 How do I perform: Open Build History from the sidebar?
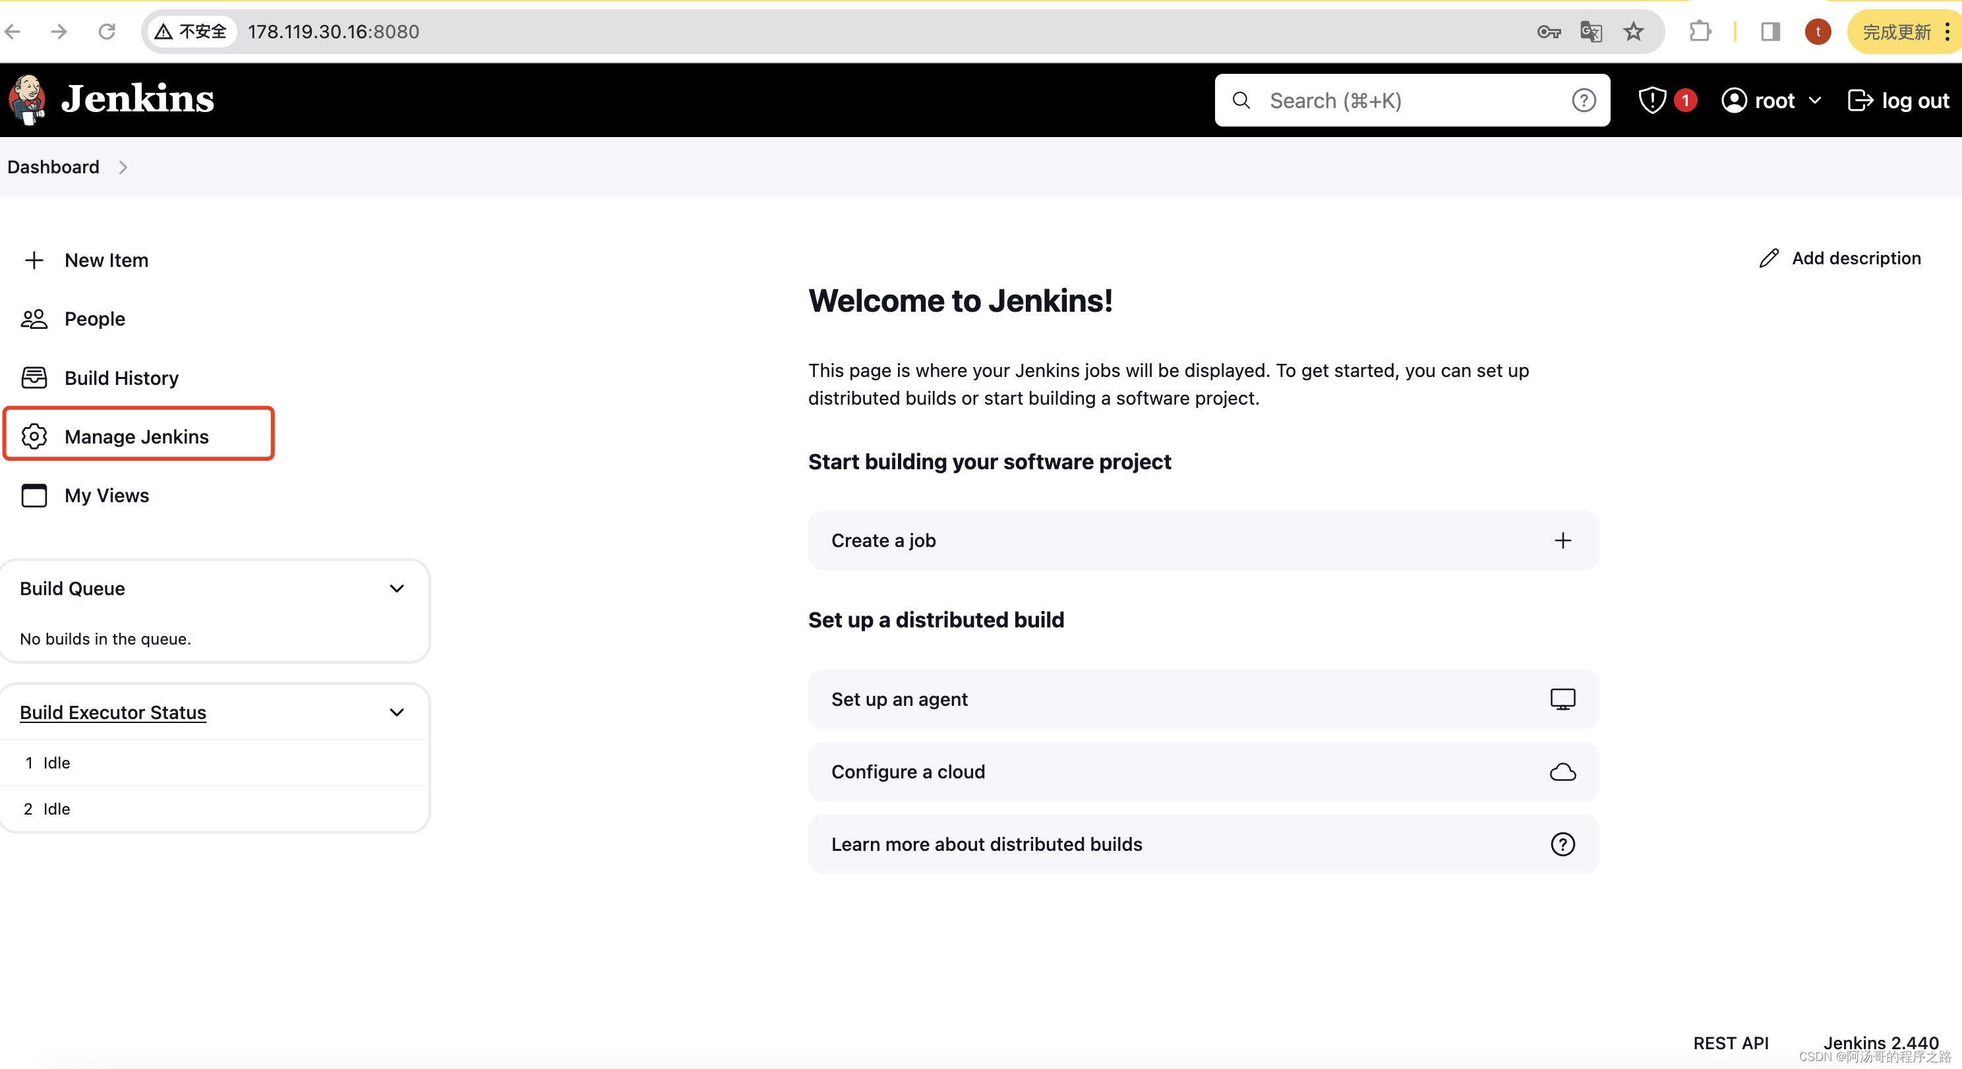pyautogui.click(x=121, y=378)
